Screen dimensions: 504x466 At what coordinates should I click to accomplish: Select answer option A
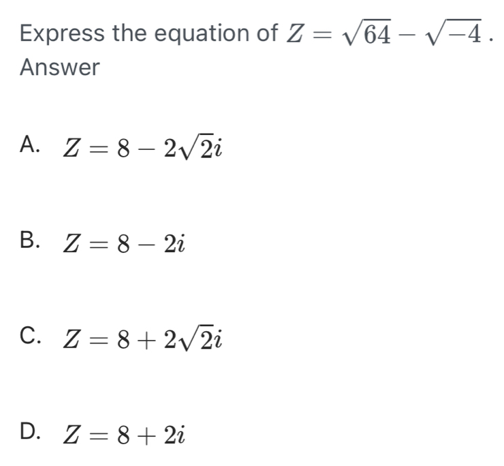tap(121, 146)
